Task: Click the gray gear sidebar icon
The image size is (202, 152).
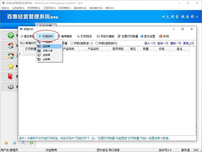Action: [11, 87]
